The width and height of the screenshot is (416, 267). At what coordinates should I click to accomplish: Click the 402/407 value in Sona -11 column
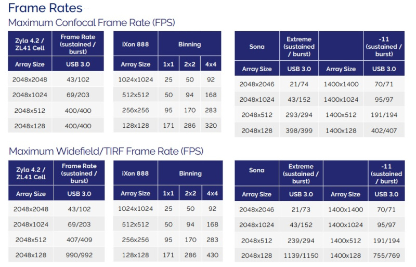[385, 130]
